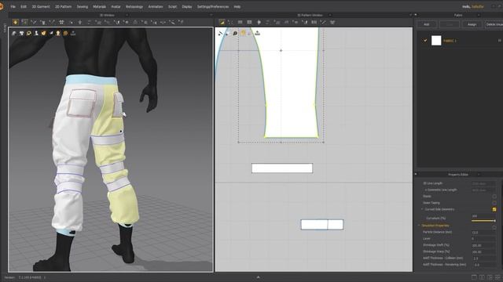This screenshot has width=503, height=282.
Task: Click the Delete Unused button
Action: tap(494, 24)
